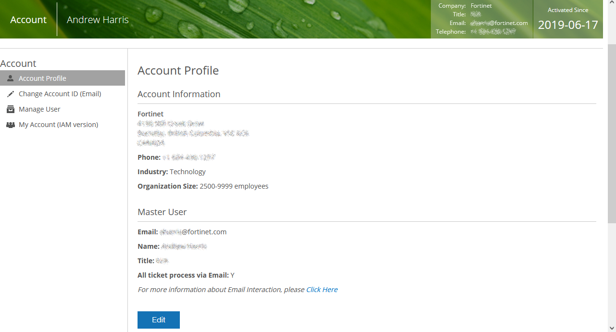Open the Manage User page
This screenshot has width=616, height=332.
(39, 109)
